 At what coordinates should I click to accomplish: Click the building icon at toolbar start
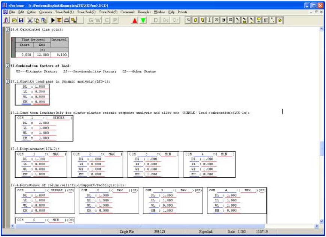6,20
